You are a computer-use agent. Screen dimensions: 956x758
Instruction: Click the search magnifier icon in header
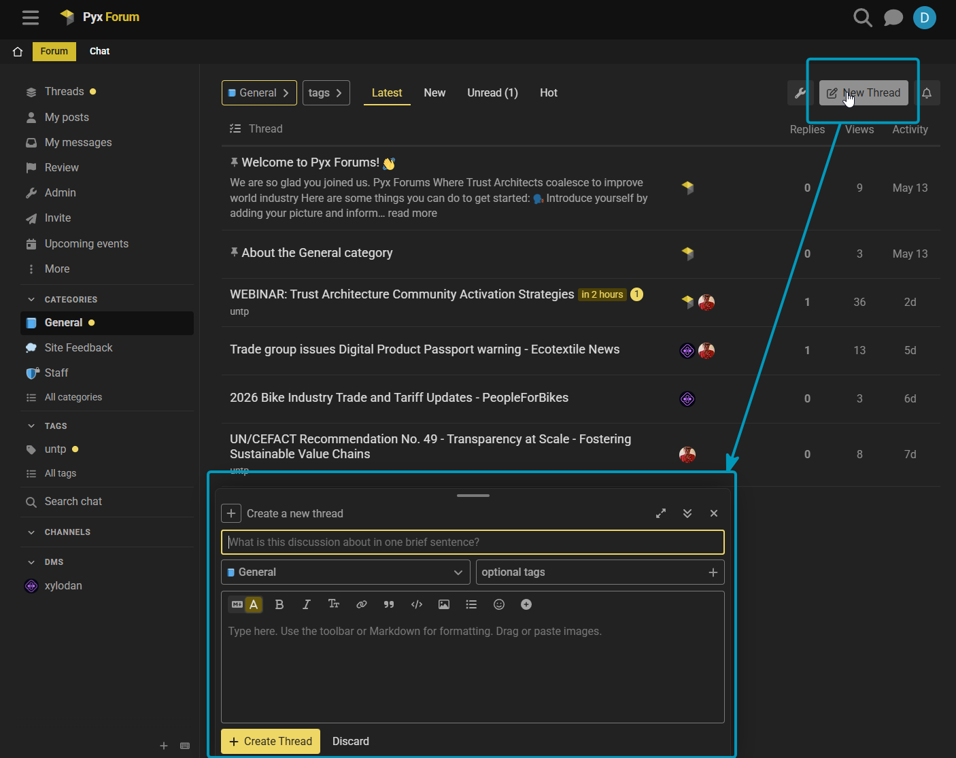[x=862, y=18]
